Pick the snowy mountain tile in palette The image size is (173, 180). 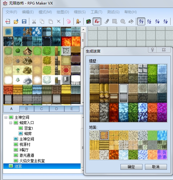point(27,80)
